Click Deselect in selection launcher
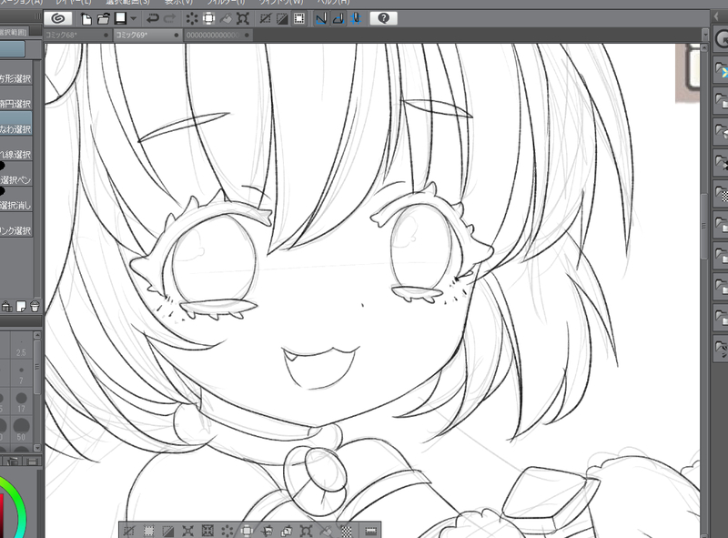 pyautogui.click(x=129, y=531)
